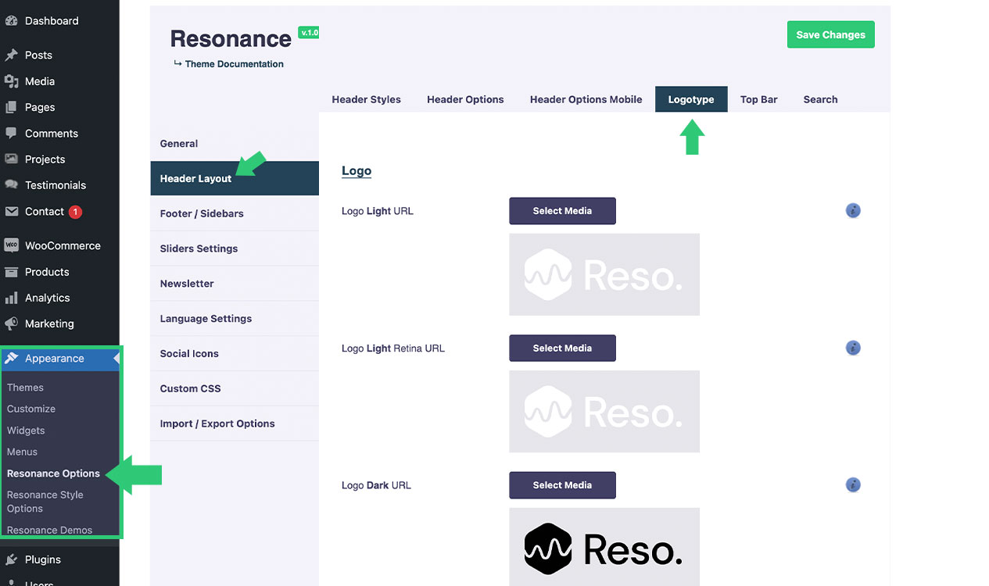Image resolution: width=989 pixels, height=586 pixels.
Task: Click the Posts pushpin icon
Action: (x=11, y=55)
